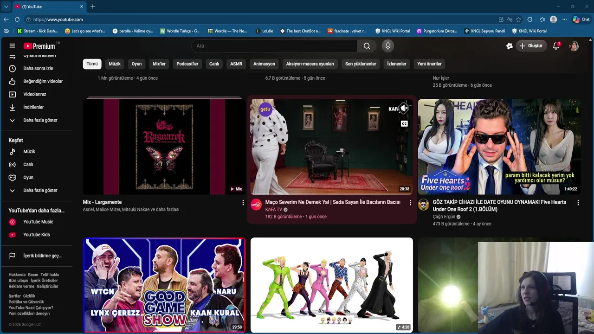Select the Müzik filter chip
The image size is (594, 334).
pos(115,64)
